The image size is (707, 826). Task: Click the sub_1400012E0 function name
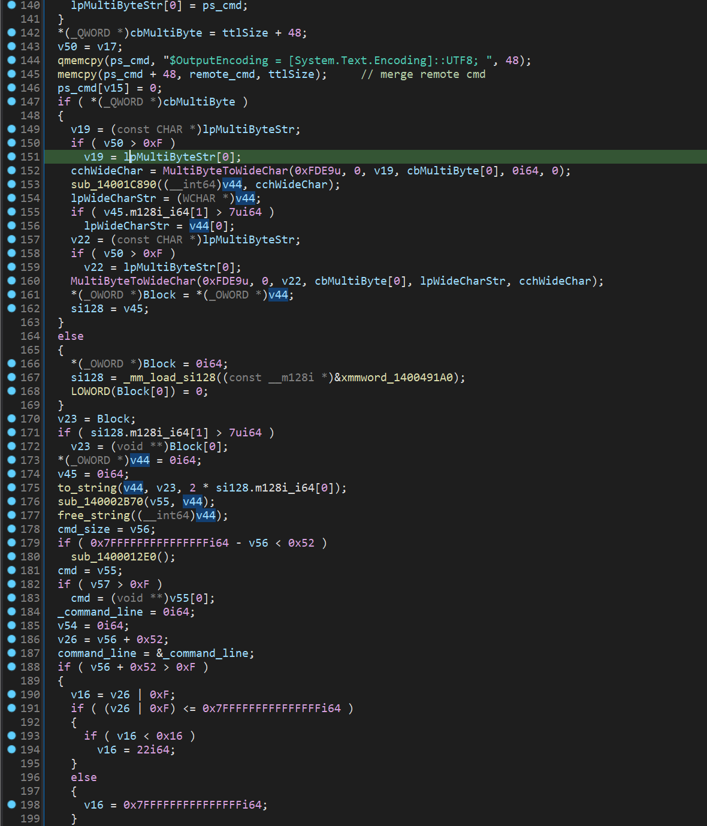[113, 557]
